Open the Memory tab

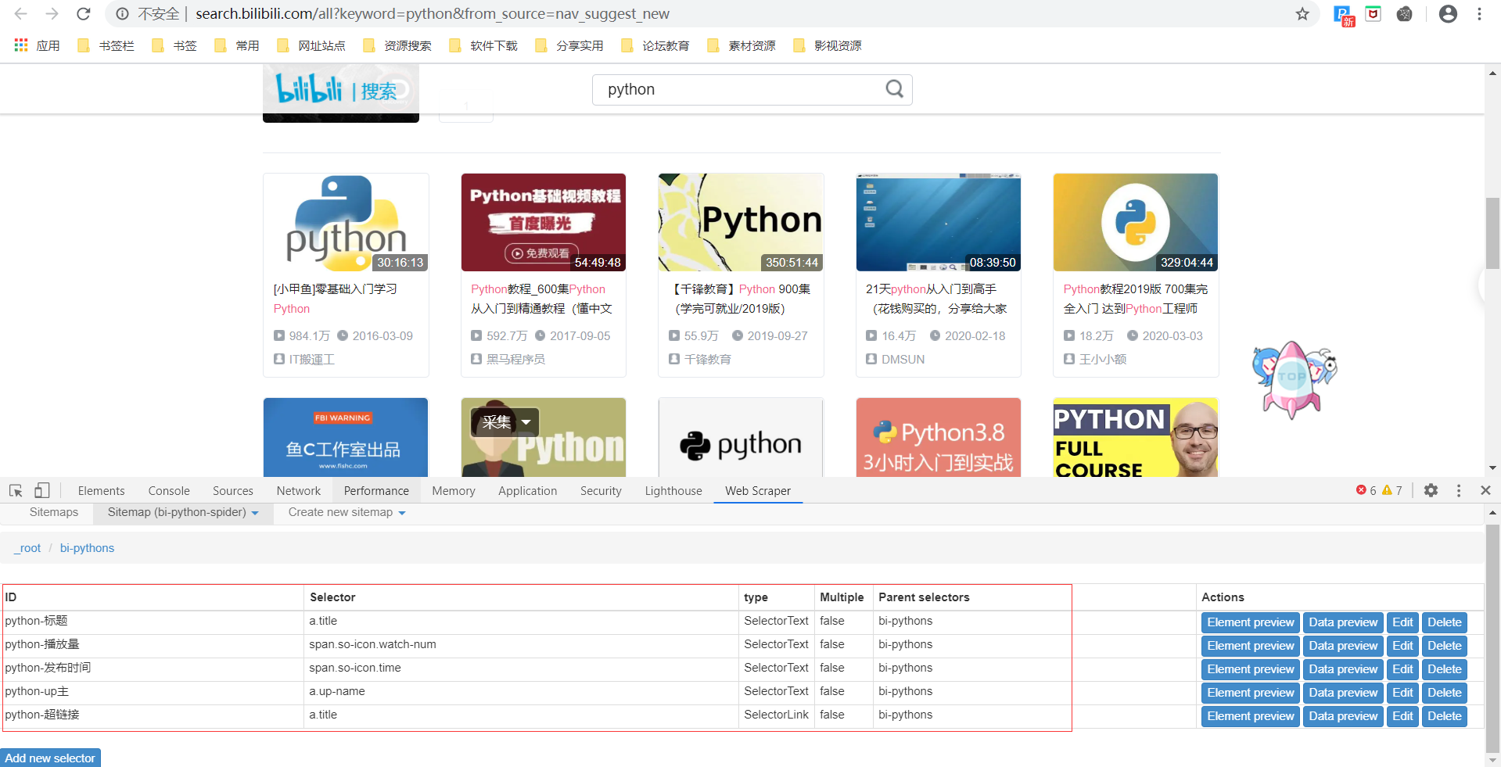tap(454, 491)
